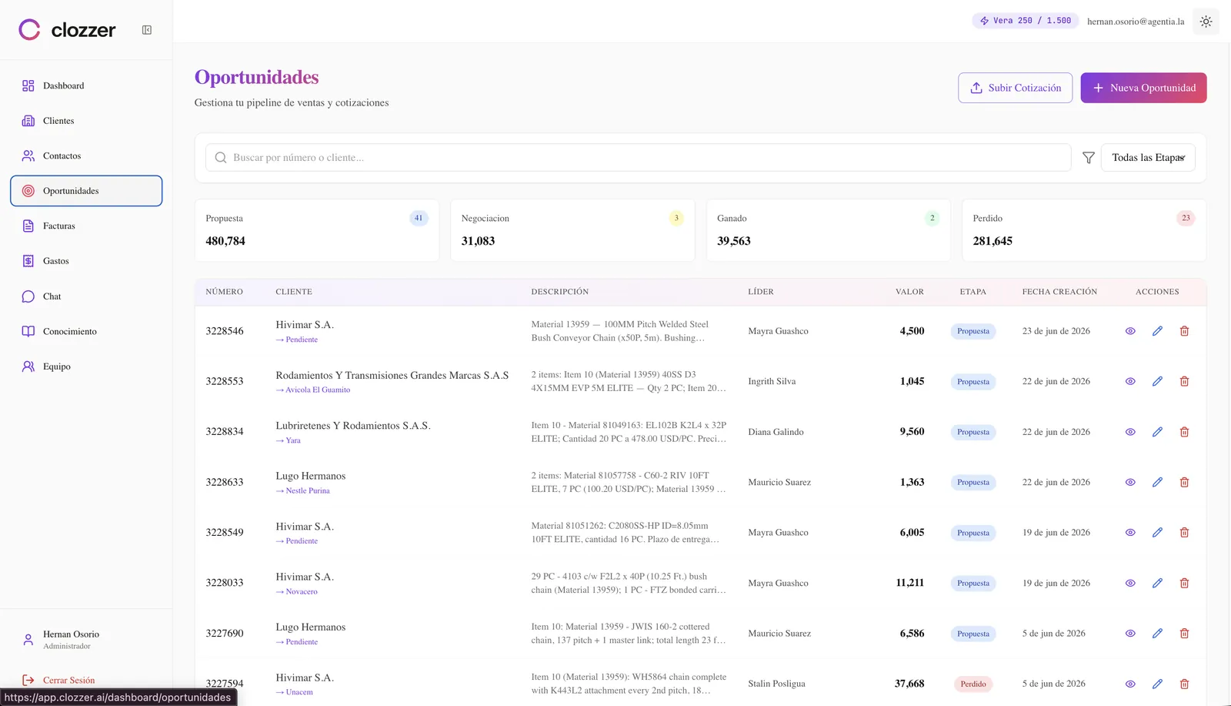Delete opportunity 3228834 with trash icon
Screen dimensions: 1231x706
[x=1184, y=432]
